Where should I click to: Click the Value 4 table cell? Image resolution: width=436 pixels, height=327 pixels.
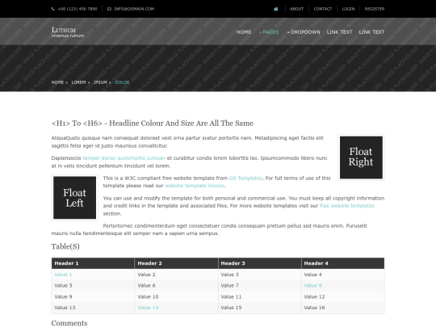(343, 275)
